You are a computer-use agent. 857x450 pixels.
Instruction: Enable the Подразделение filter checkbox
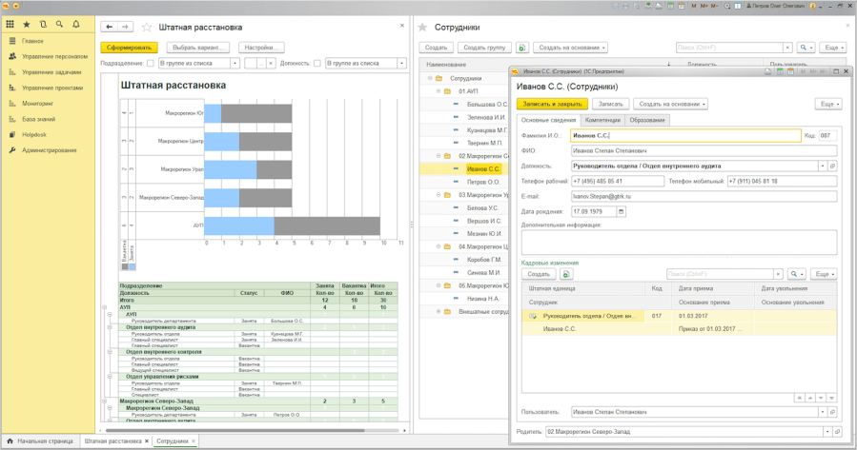(x=151, y=64)
